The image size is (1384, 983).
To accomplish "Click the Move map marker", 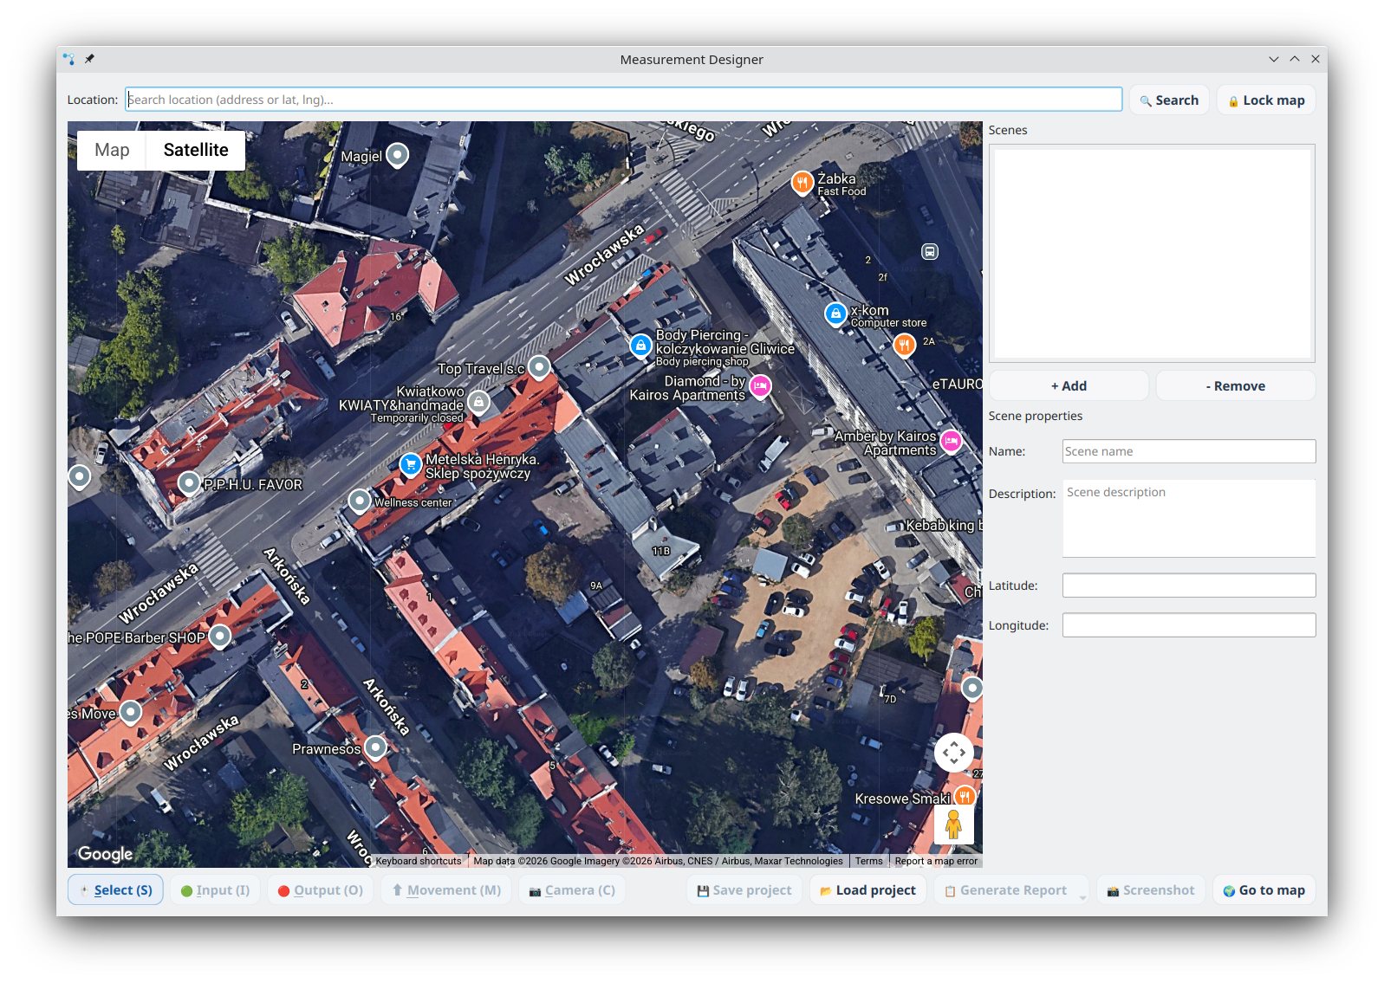I will (x=131, y=713).
